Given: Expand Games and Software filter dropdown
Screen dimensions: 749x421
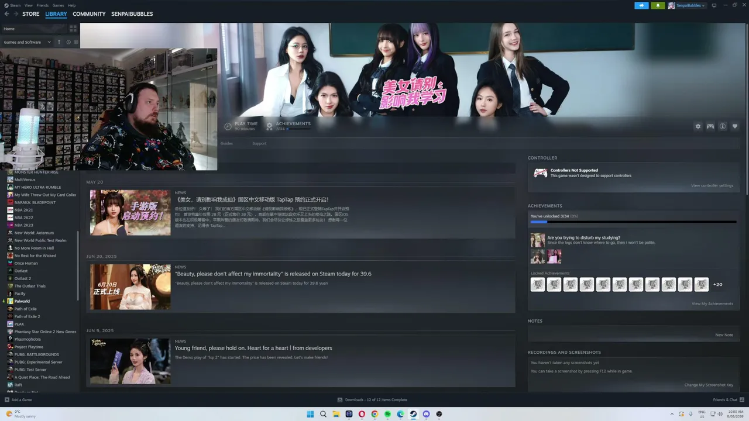Looking at the screenshot, I should (27, 42).
